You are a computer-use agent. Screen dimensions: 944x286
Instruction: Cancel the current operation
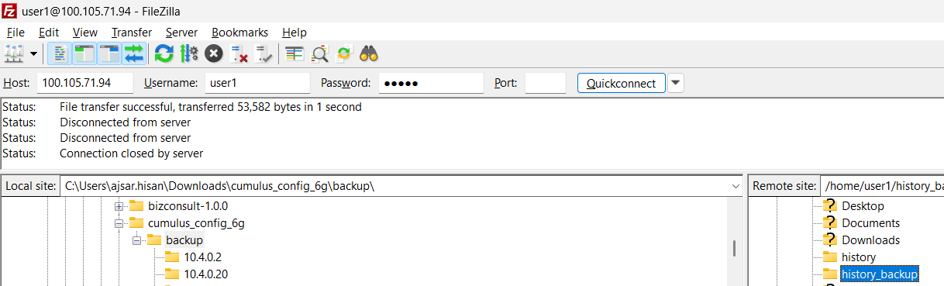pos(214,53)
